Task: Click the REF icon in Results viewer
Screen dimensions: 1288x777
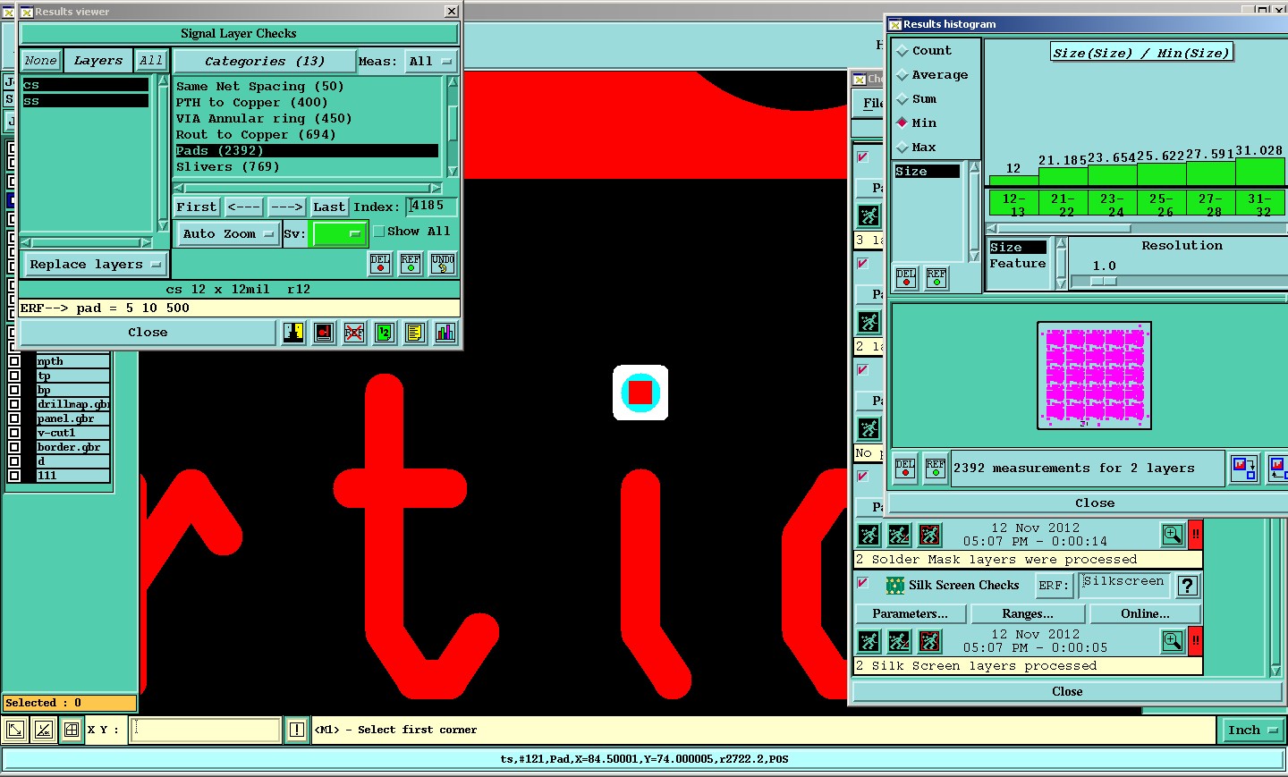Action: [411, 264]
